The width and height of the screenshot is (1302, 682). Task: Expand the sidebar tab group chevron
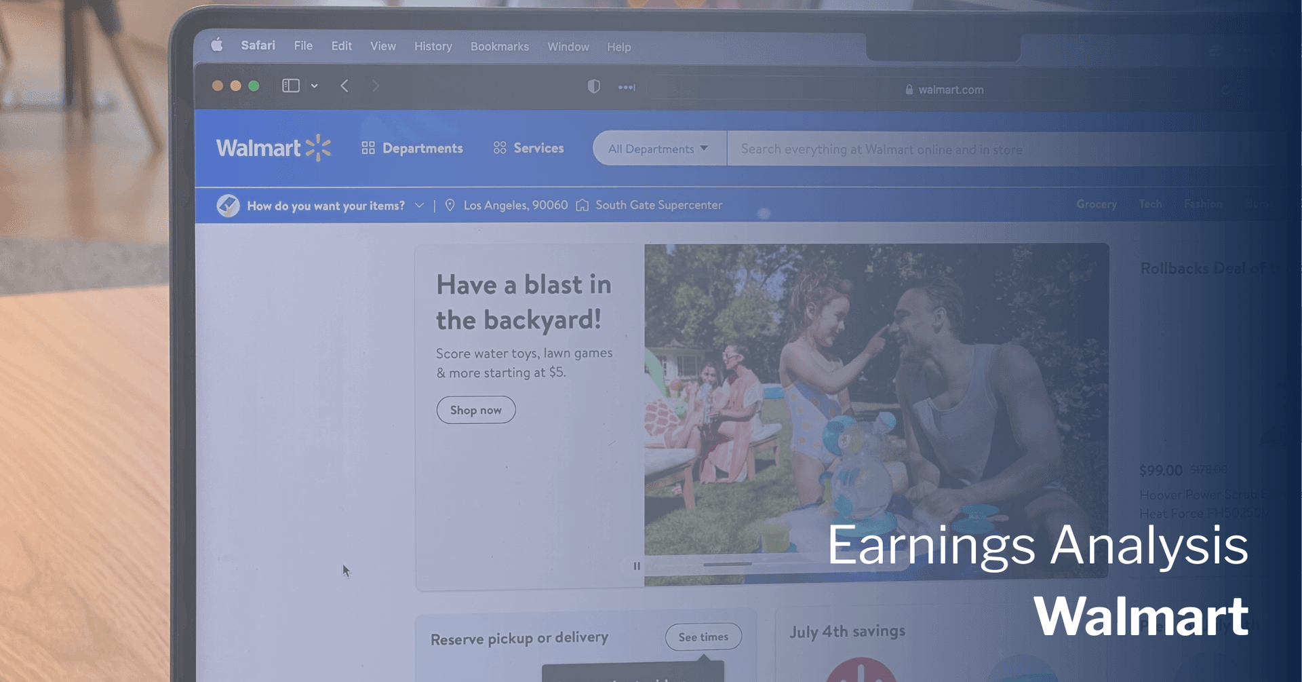(315, 86)
